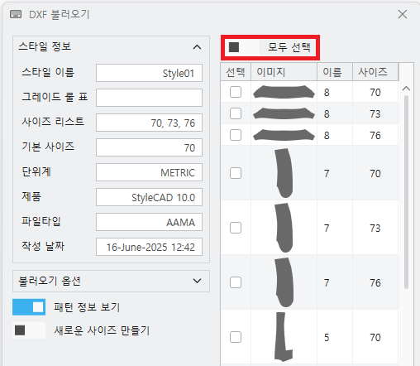This screenshot has height=366, width=420.
Task: Select checkbox for piece 5 size 70
Action: tap(236, 337)
